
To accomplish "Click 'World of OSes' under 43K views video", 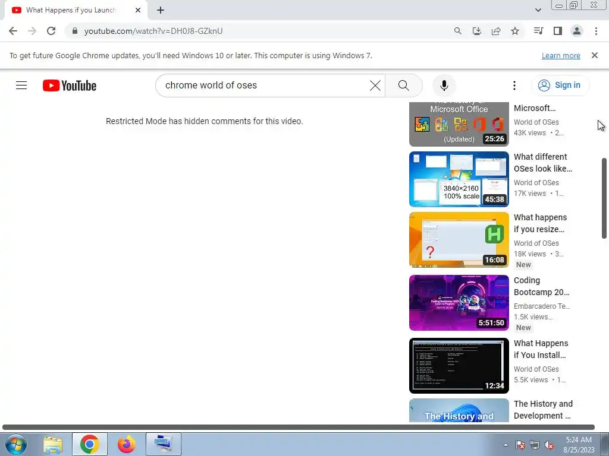I will pyautogui.click(x=536, y=122).
